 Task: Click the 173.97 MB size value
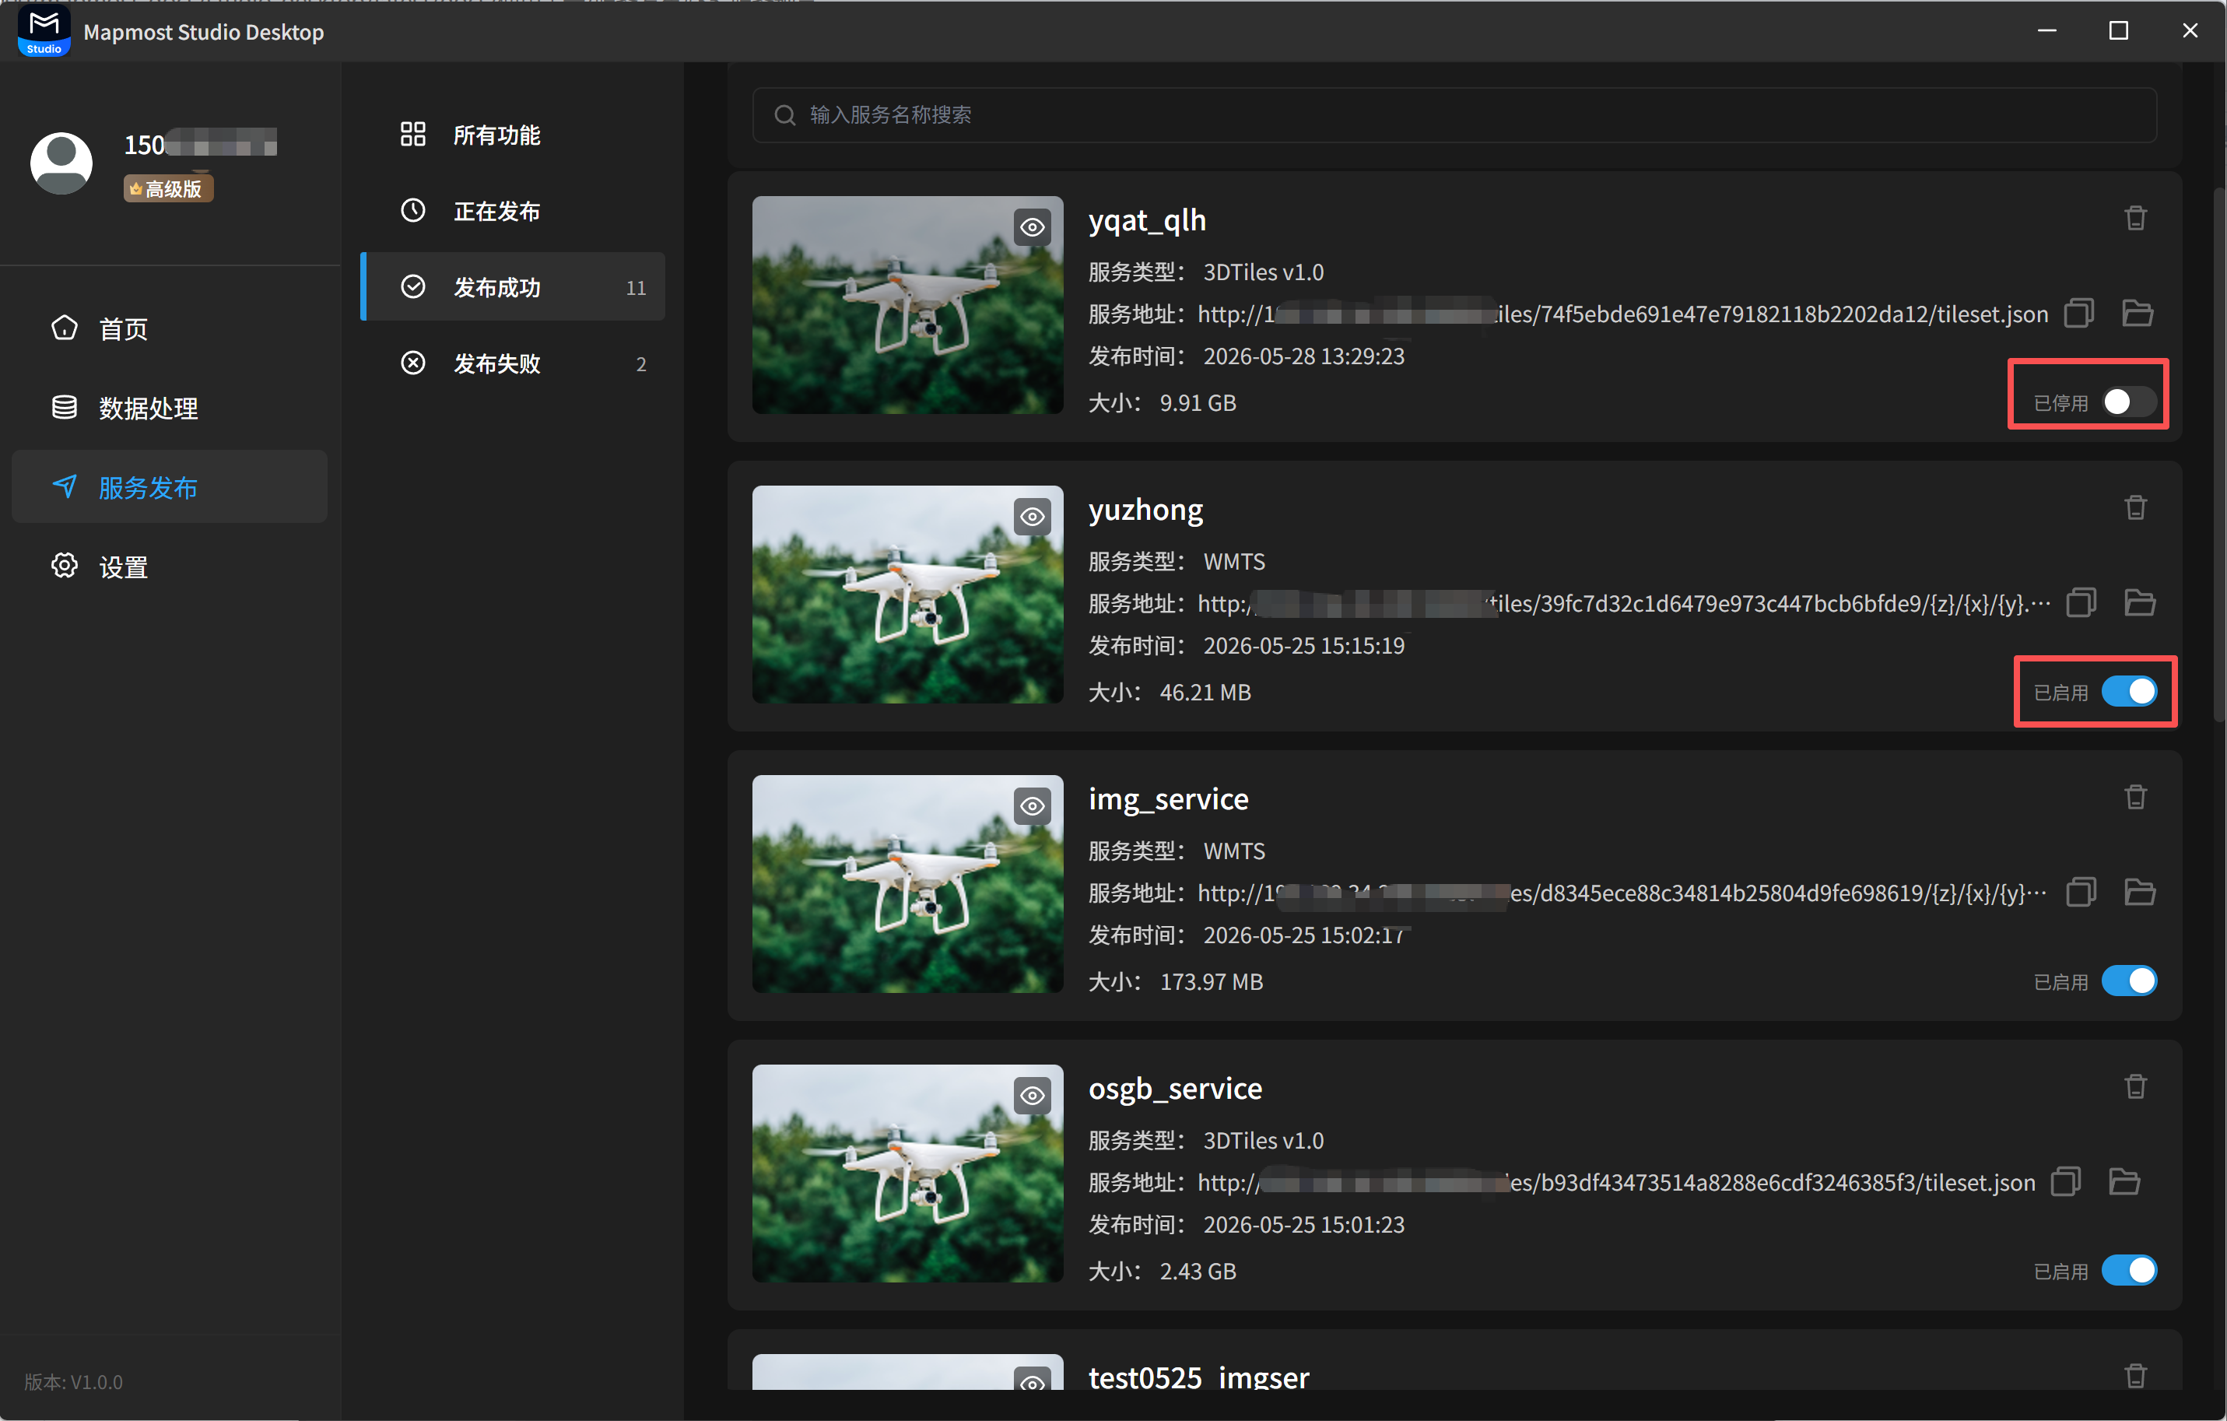click(1212, 983)
